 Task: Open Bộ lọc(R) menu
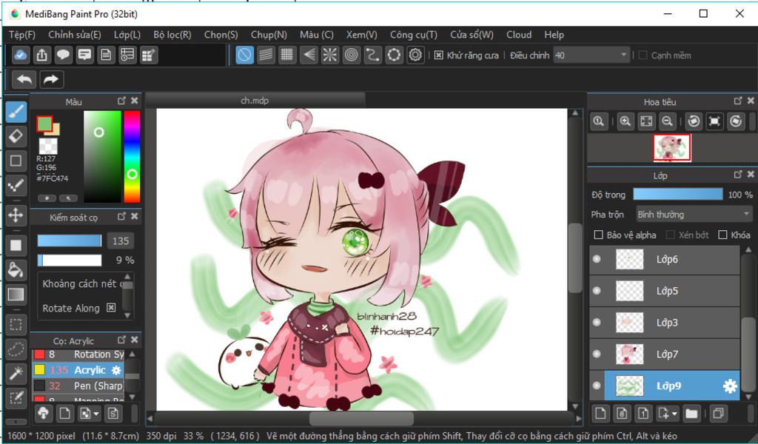[x=172, y=35]
